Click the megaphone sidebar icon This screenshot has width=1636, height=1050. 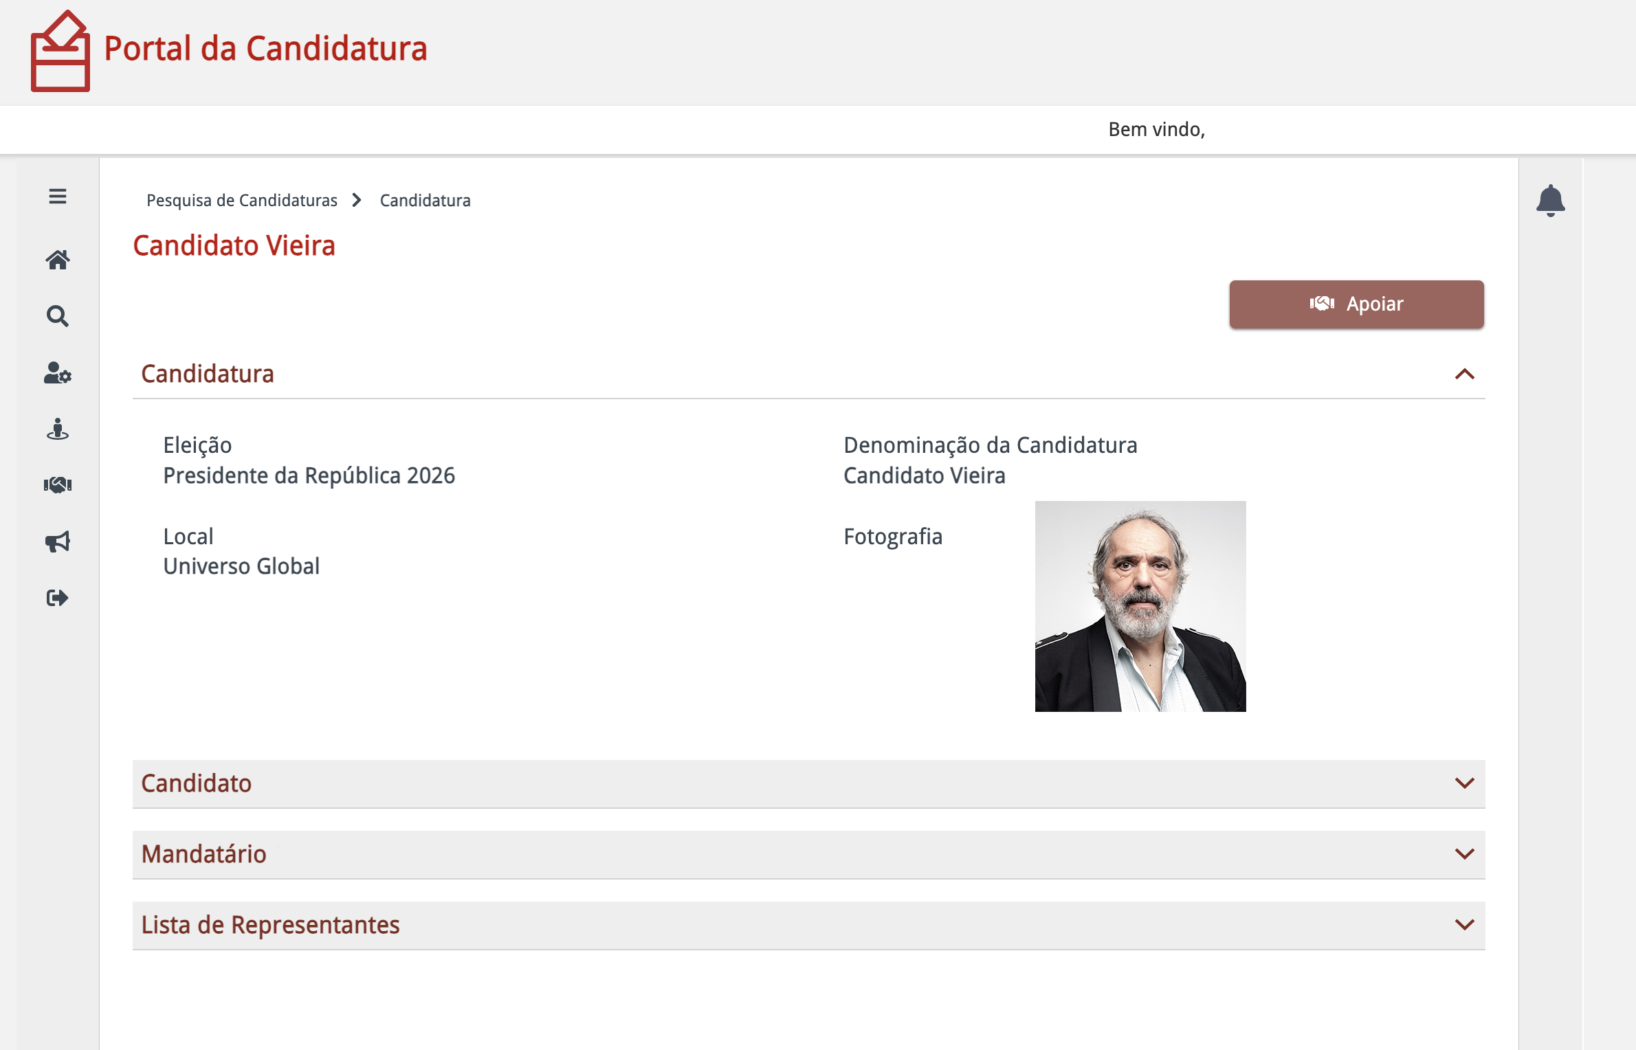[58, 541]
